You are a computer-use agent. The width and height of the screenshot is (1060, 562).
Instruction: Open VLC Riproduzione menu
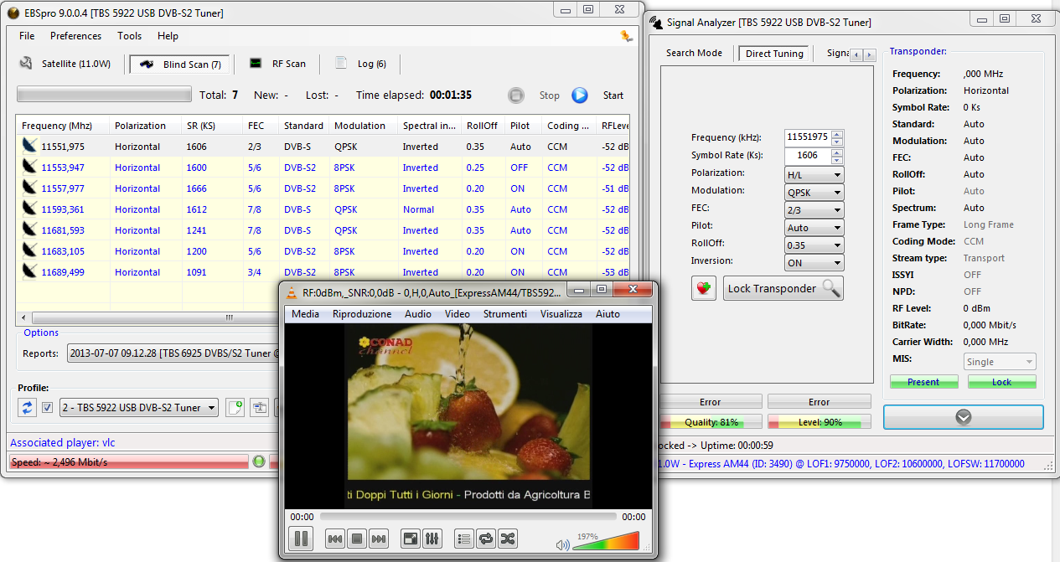362,314
